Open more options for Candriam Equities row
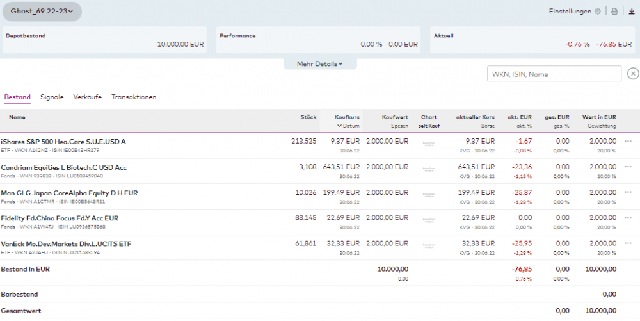The image size is (640, 321). [628, 167]
